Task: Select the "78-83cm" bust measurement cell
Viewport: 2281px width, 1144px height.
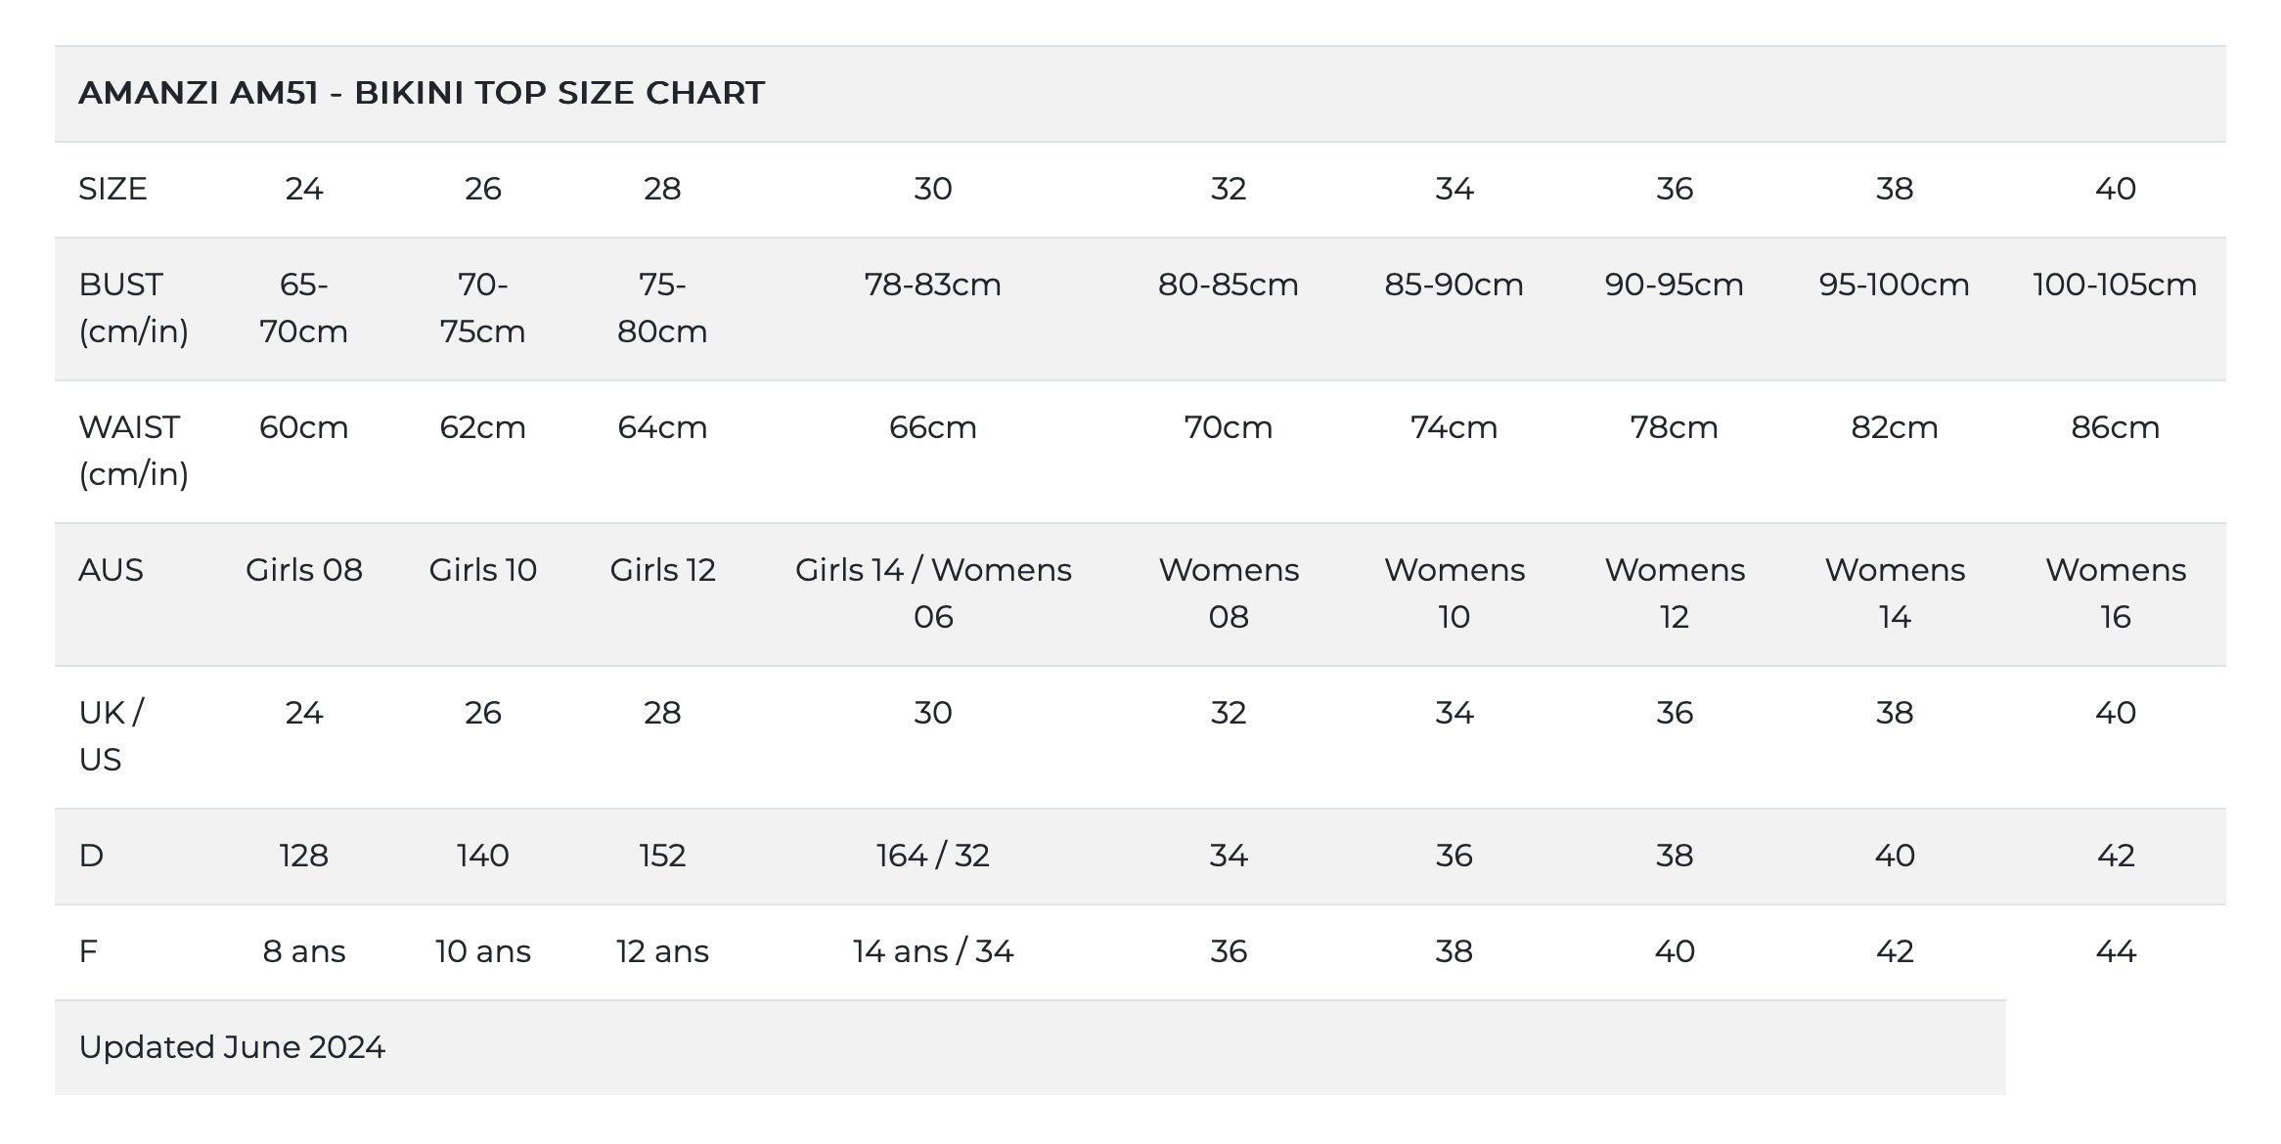Action: tap(932, 285)
